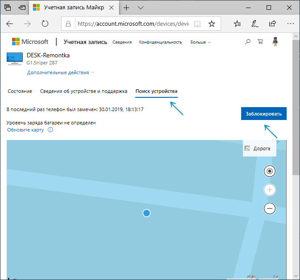The height and width of the screenshot is (280, 300).
Task: Refresh the current page
Action: pos(45,24)
